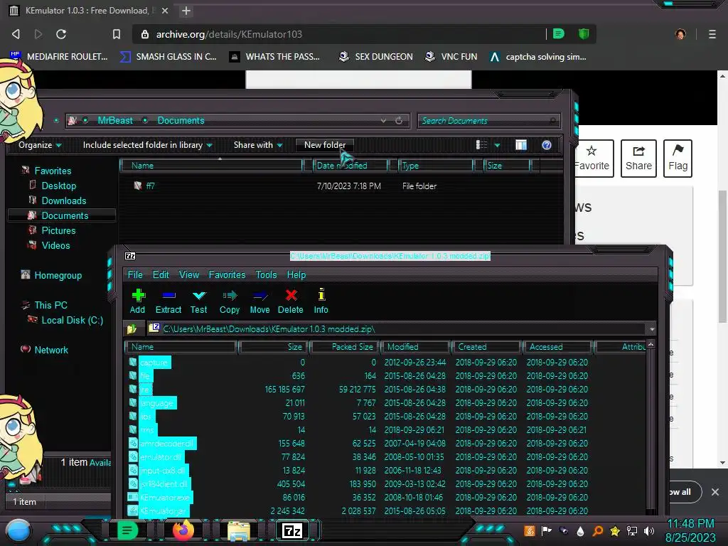Open Videos in Explorer sidebar
Viewport: 728px width, 546px height.
(55, 245)
